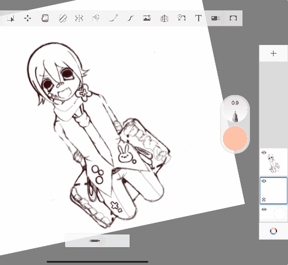Select the Selection tool in toolbar
The image size is (288, 265).
11,18
